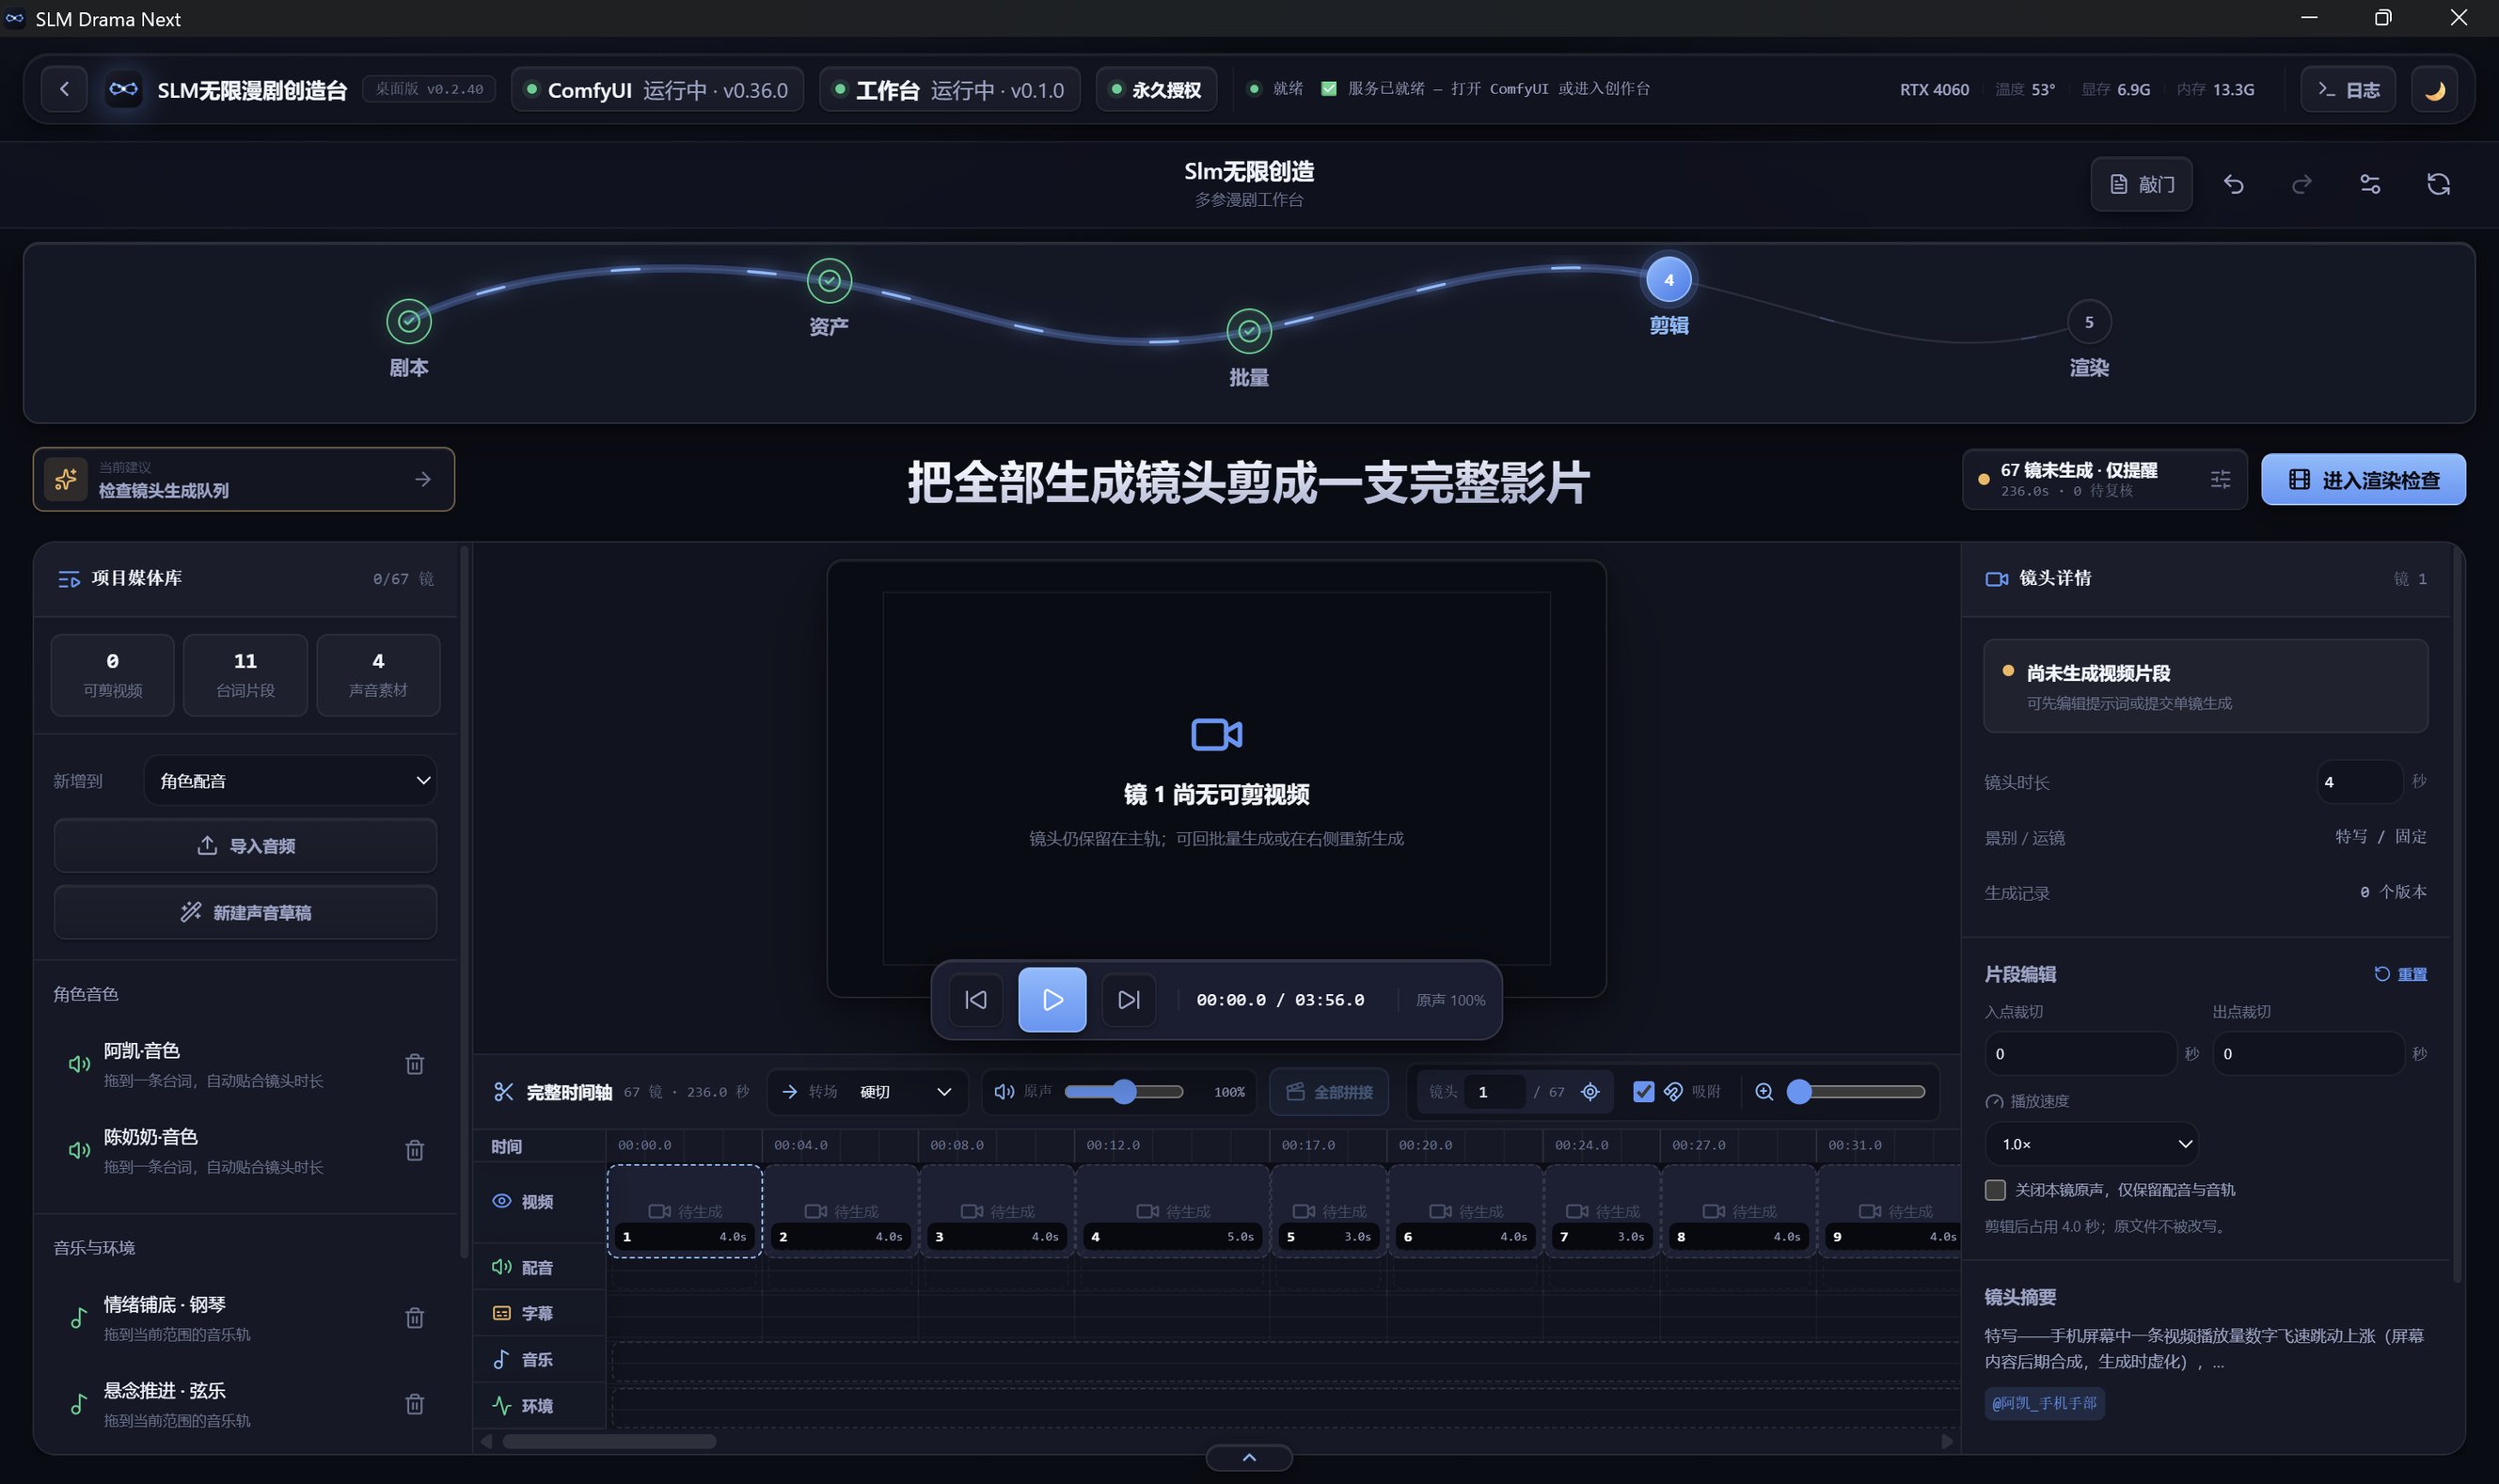The image size is (2499, 1484).
Task: Delete the 阿凯·音色 voice item
Action: 415,1064
